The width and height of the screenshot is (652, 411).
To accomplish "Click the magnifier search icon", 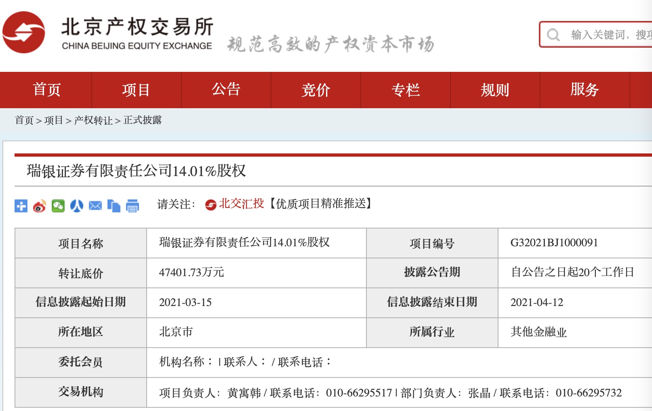I will 553,35.
